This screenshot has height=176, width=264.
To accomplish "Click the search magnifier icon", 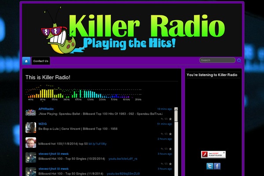I will point(239,60).
